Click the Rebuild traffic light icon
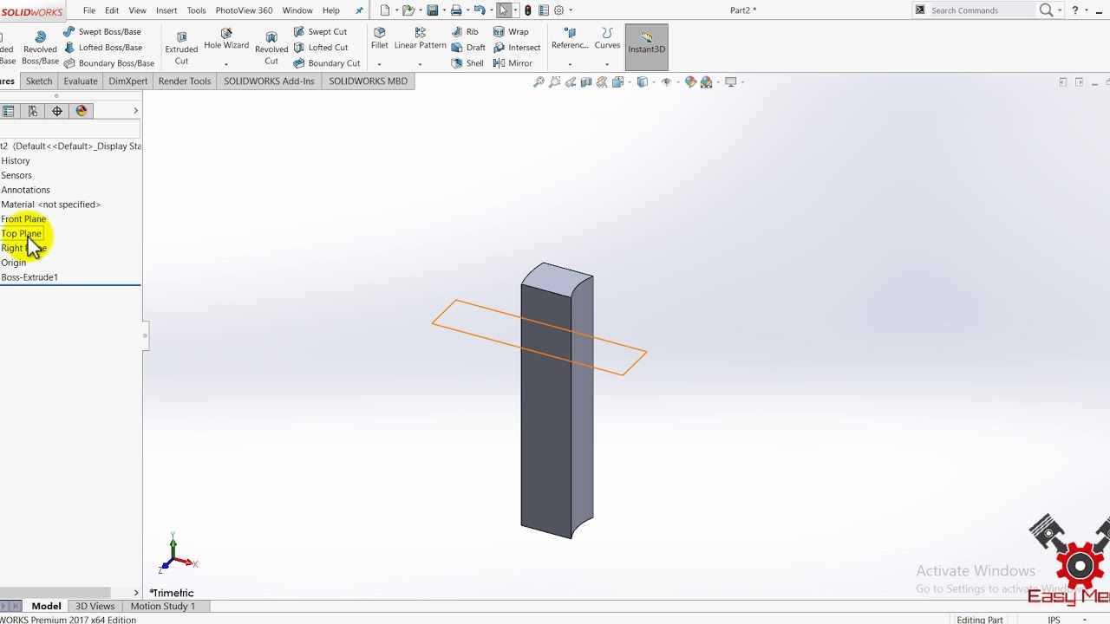Image resolution: width=1110 pixels, height=624 pixels. (528, 10)
